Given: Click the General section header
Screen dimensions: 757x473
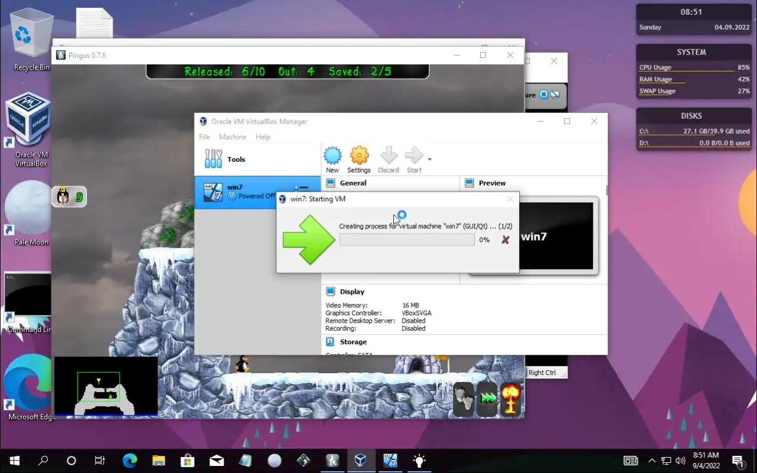Looking at the screenshot, I should pos(353,183).
